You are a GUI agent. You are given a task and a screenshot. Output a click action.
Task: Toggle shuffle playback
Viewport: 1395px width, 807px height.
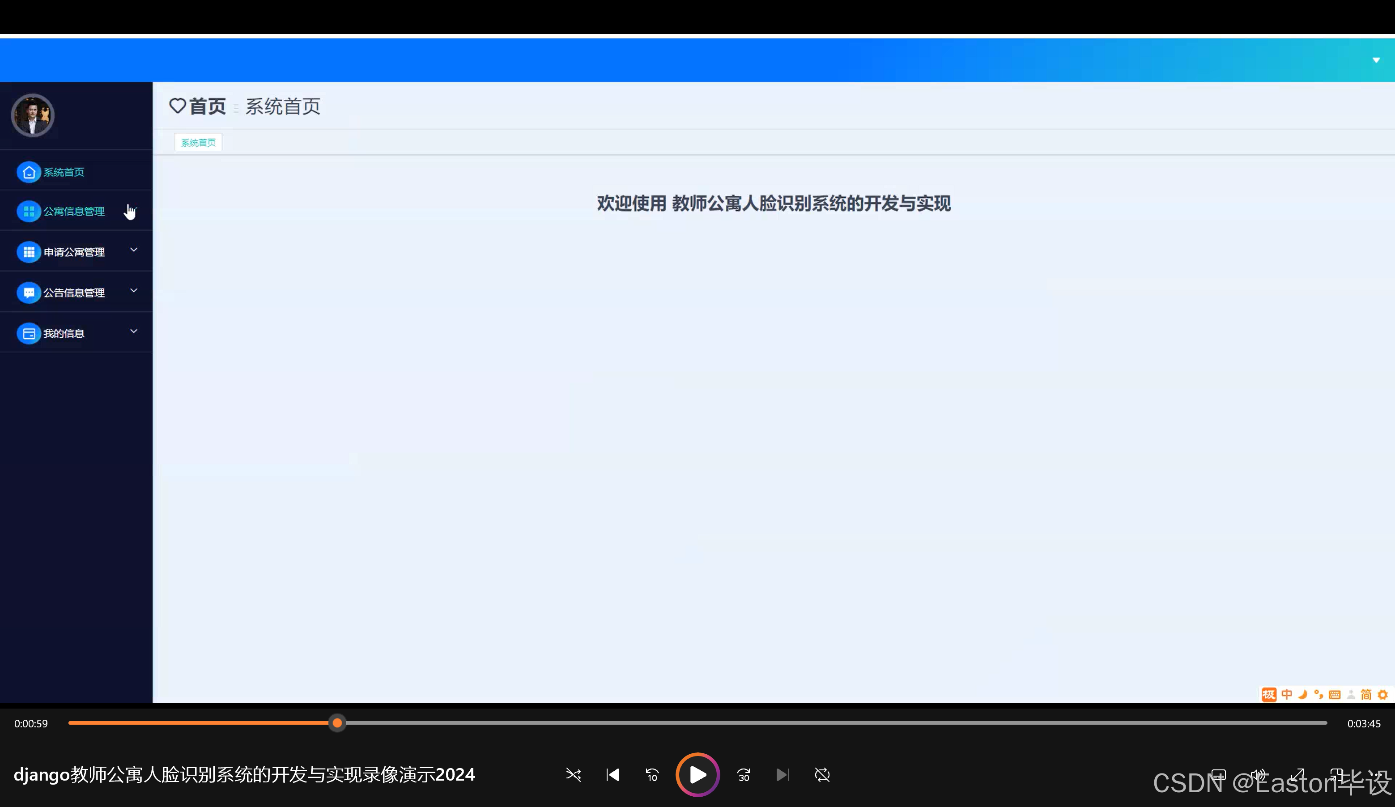coord(574,775)
